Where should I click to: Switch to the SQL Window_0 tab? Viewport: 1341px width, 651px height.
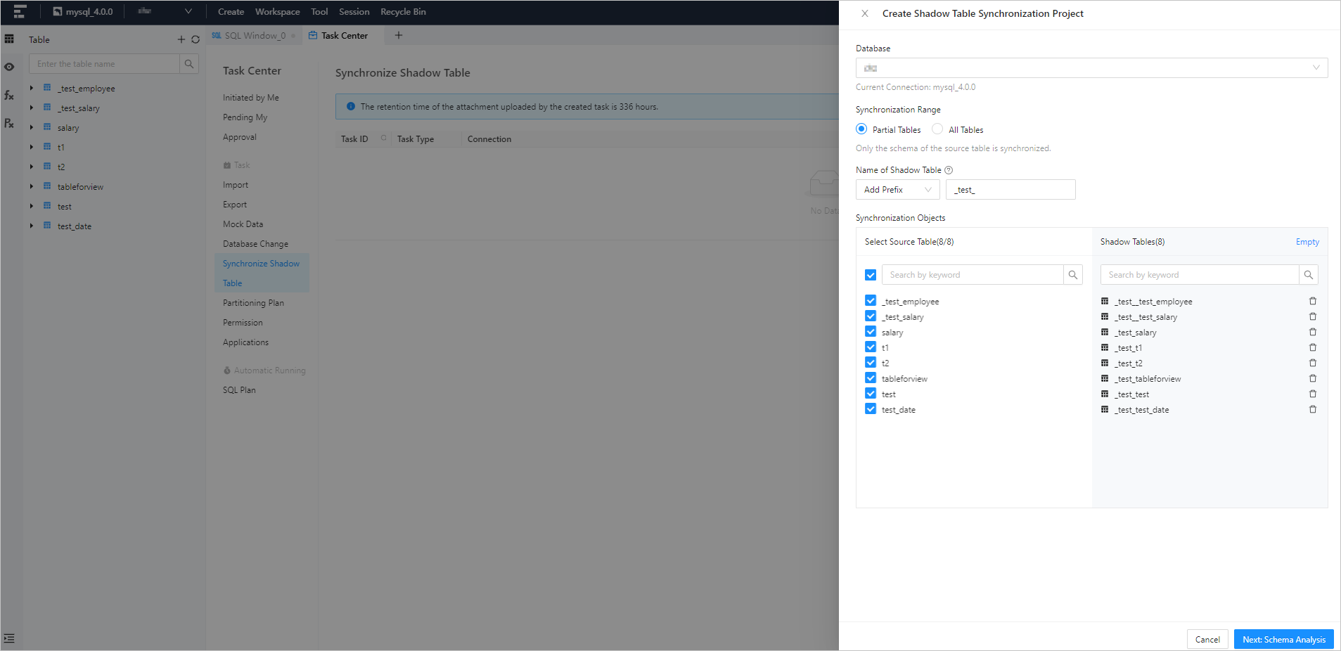point(255,36)
